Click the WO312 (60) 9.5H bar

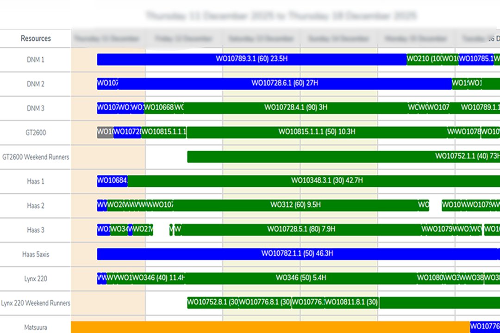click(295, 205)
